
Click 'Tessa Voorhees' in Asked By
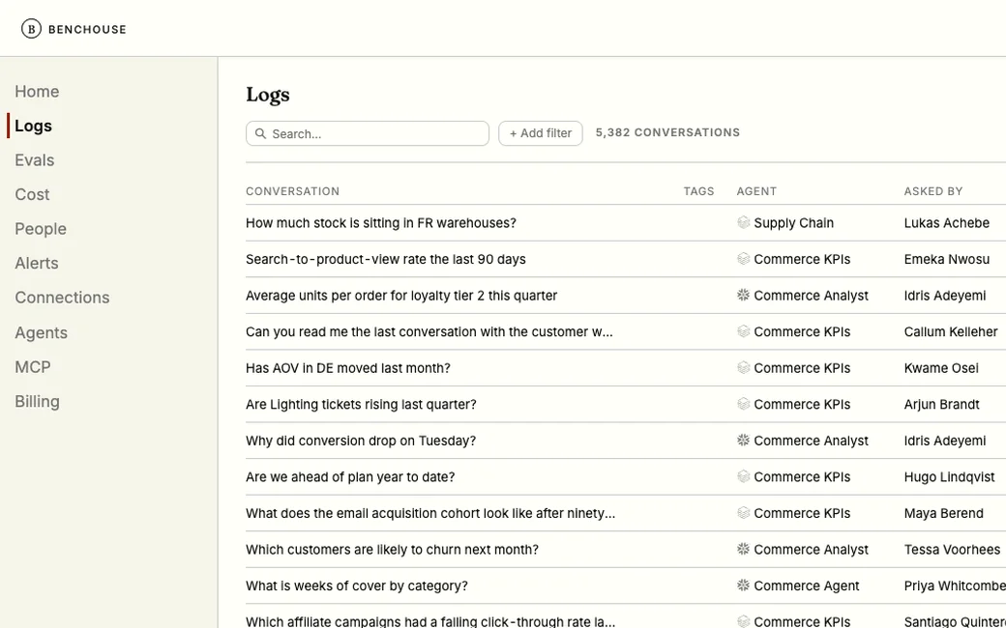tap(952, 550)
